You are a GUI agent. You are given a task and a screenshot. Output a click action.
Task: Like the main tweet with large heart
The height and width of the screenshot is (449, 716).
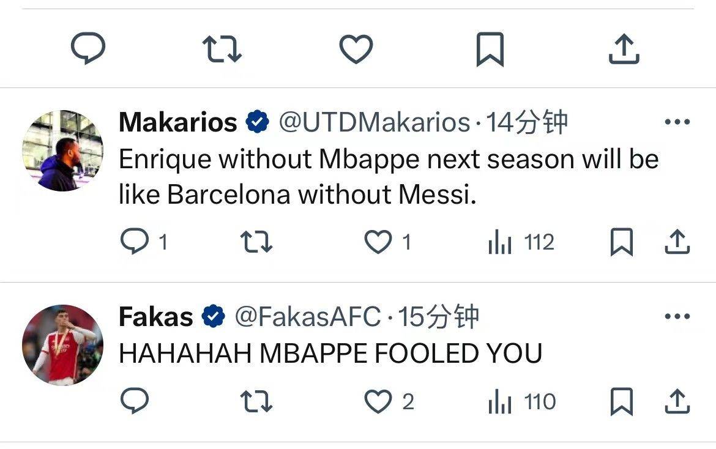click(356, 49)
